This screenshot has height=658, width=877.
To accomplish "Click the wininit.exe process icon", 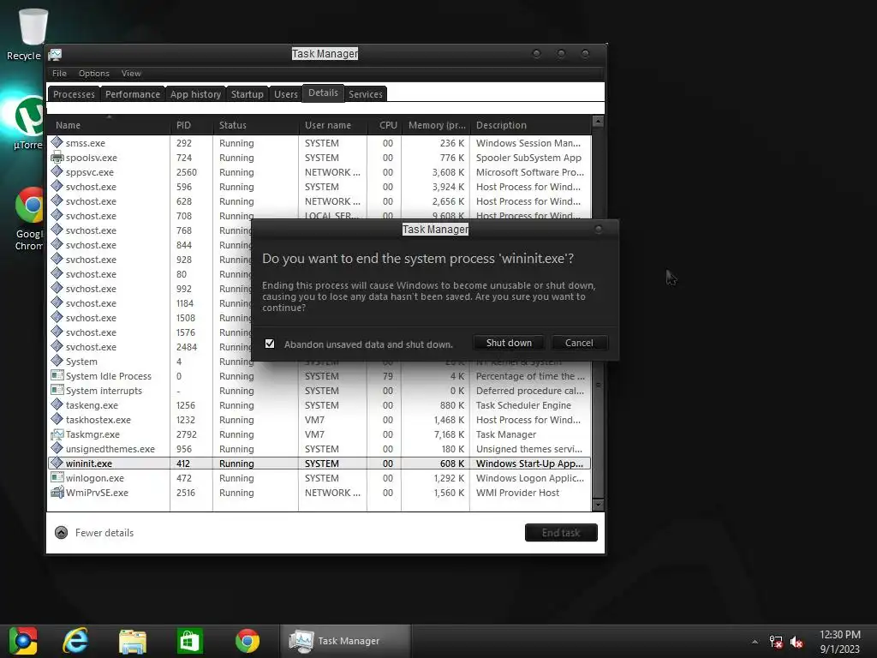I will (57, 463).
